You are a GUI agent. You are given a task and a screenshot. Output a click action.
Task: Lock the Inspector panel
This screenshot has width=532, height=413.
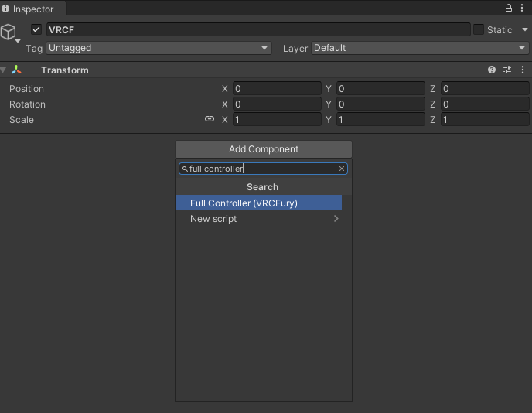point(508,8)
